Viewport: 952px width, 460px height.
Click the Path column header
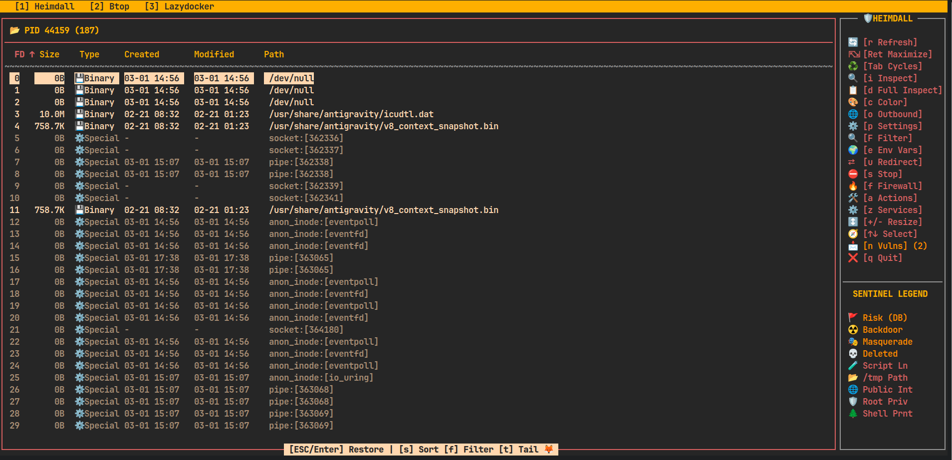click(x=274, y=54)
